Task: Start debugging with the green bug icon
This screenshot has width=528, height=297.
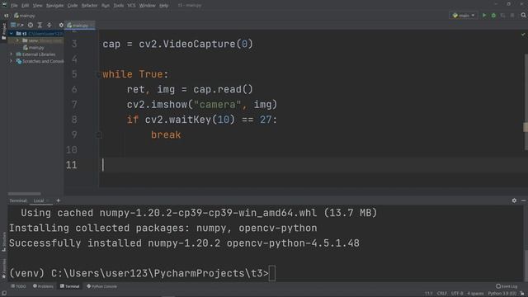Action: [493, 16]
